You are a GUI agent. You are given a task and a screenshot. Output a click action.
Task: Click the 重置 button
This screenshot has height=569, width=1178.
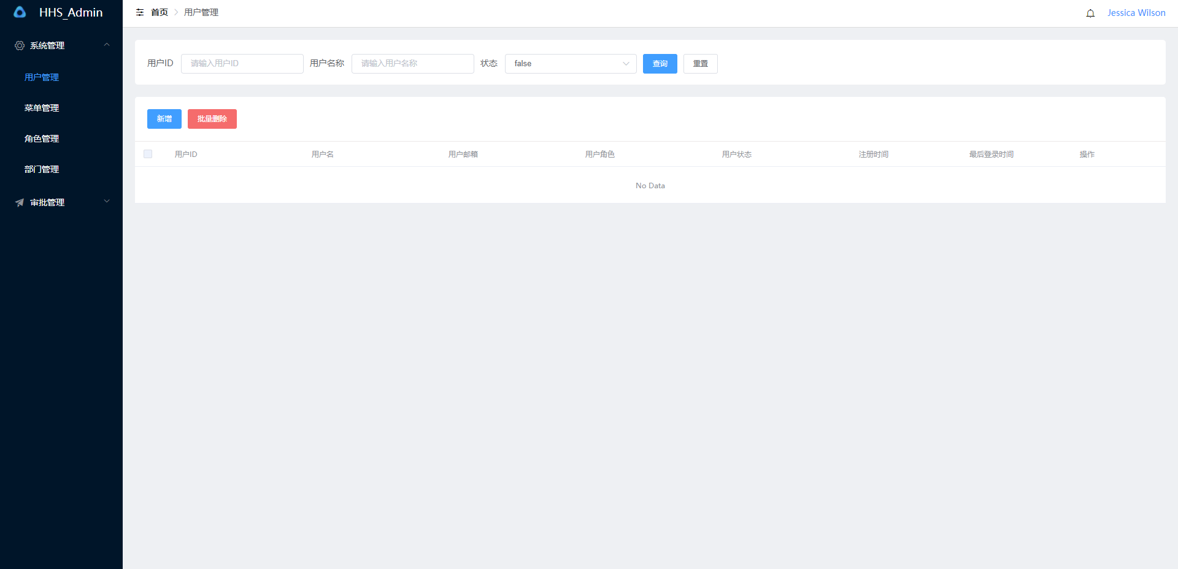[701, 64]
